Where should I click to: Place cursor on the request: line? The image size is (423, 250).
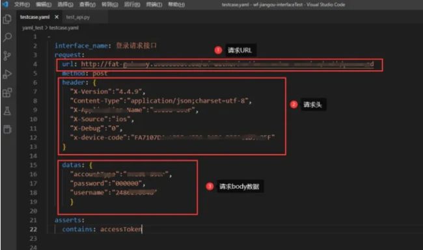click(x=70, y=55)
